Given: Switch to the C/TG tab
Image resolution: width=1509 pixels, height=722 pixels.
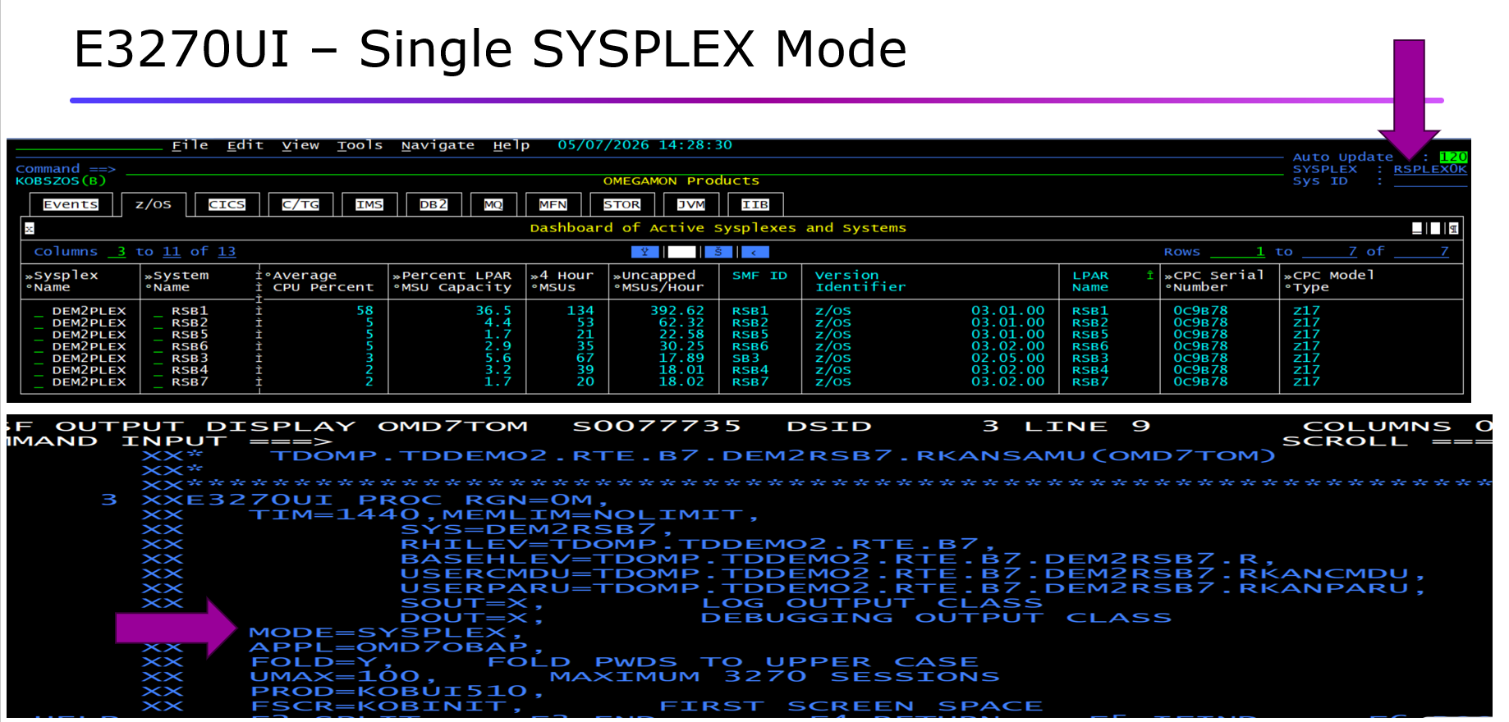Looking at the screenshot, I should [300, 204].
